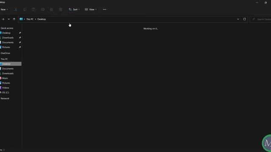The height and width of the screenshot is (152, 271).
Task: Click the folder icon in address bar
Action: [21, 19]
